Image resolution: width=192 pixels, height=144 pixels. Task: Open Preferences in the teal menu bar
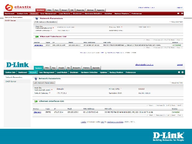click(131, 72)
